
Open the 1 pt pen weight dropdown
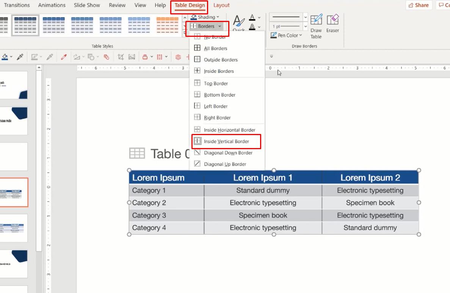[305, 27]
